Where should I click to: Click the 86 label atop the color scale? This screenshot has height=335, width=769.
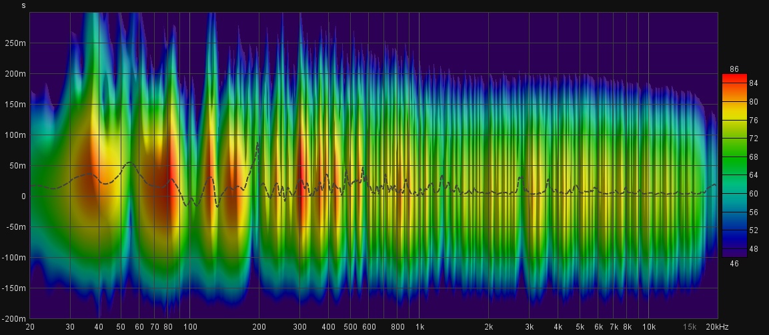click(734, 69)
